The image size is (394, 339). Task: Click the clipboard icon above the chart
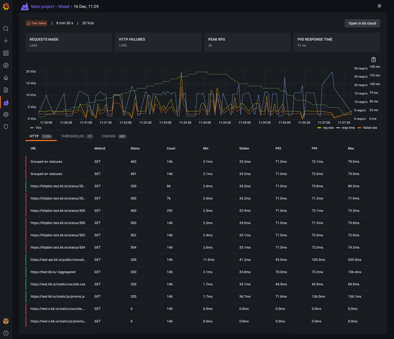pos(374,60)
